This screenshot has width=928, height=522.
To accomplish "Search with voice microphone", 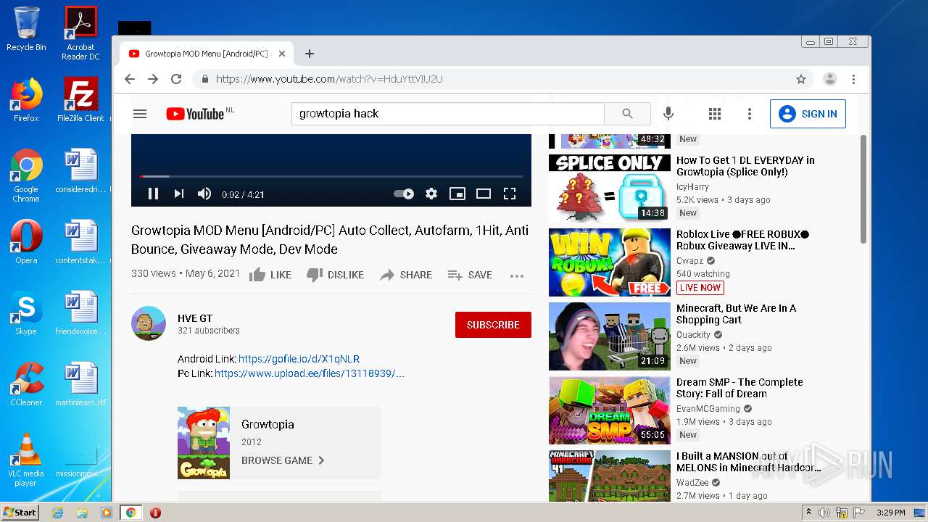I will [x=668, y=114].
